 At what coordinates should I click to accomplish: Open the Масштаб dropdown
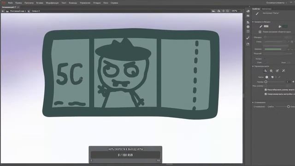click(277, 53)
